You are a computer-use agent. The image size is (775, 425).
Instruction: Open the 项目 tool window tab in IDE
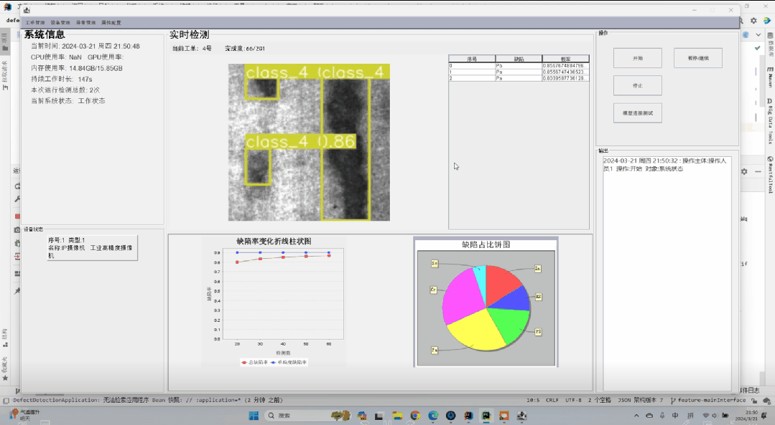[x=5, y=43]
